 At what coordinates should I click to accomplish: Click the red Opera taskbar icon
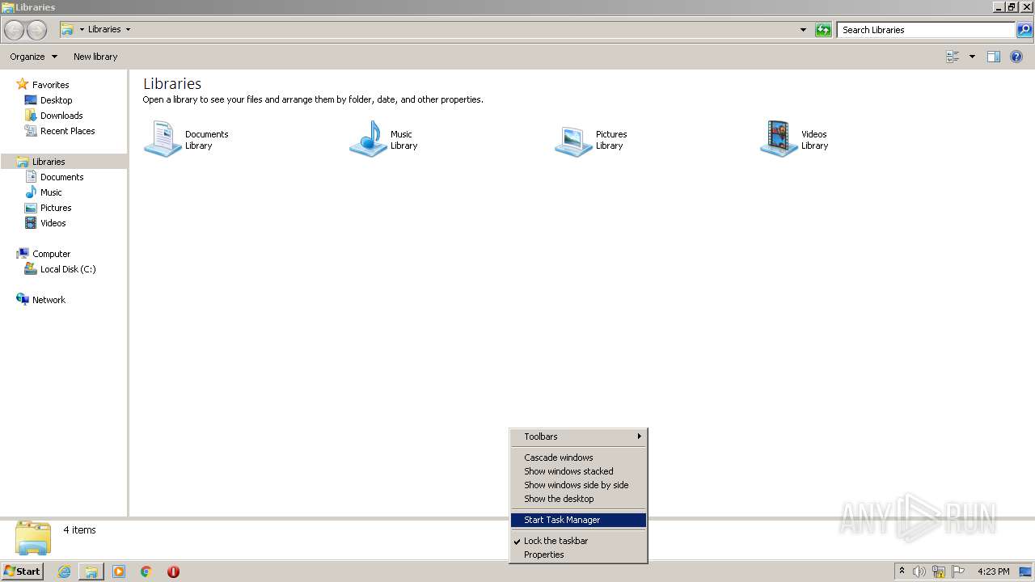[173, 571]
